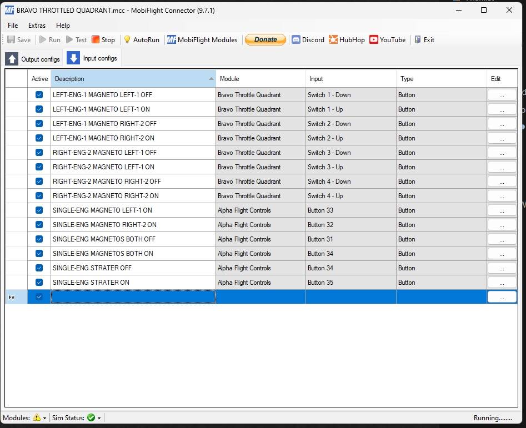Click the Sim Status green indicator
Screen dimensions: 526x428
pyautogui.click(x=92, y=417)
